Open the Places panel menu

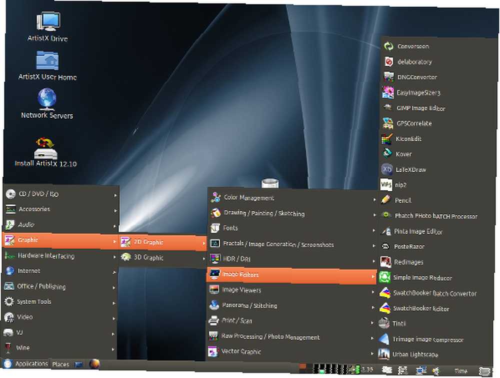60,364
